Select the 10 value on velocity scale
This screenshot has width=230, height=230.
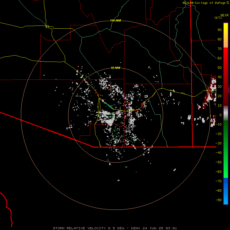click(220, 106)
